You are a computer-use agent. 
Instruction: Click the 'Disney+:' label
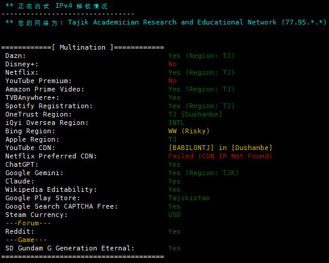(x=22, y=65)
